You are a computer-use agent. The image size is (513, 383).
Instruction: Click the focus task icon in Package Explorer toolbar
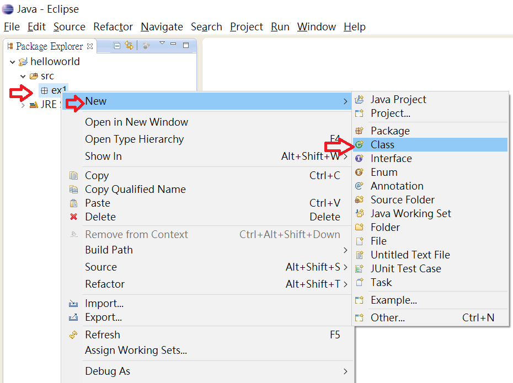tap(146, 46)
